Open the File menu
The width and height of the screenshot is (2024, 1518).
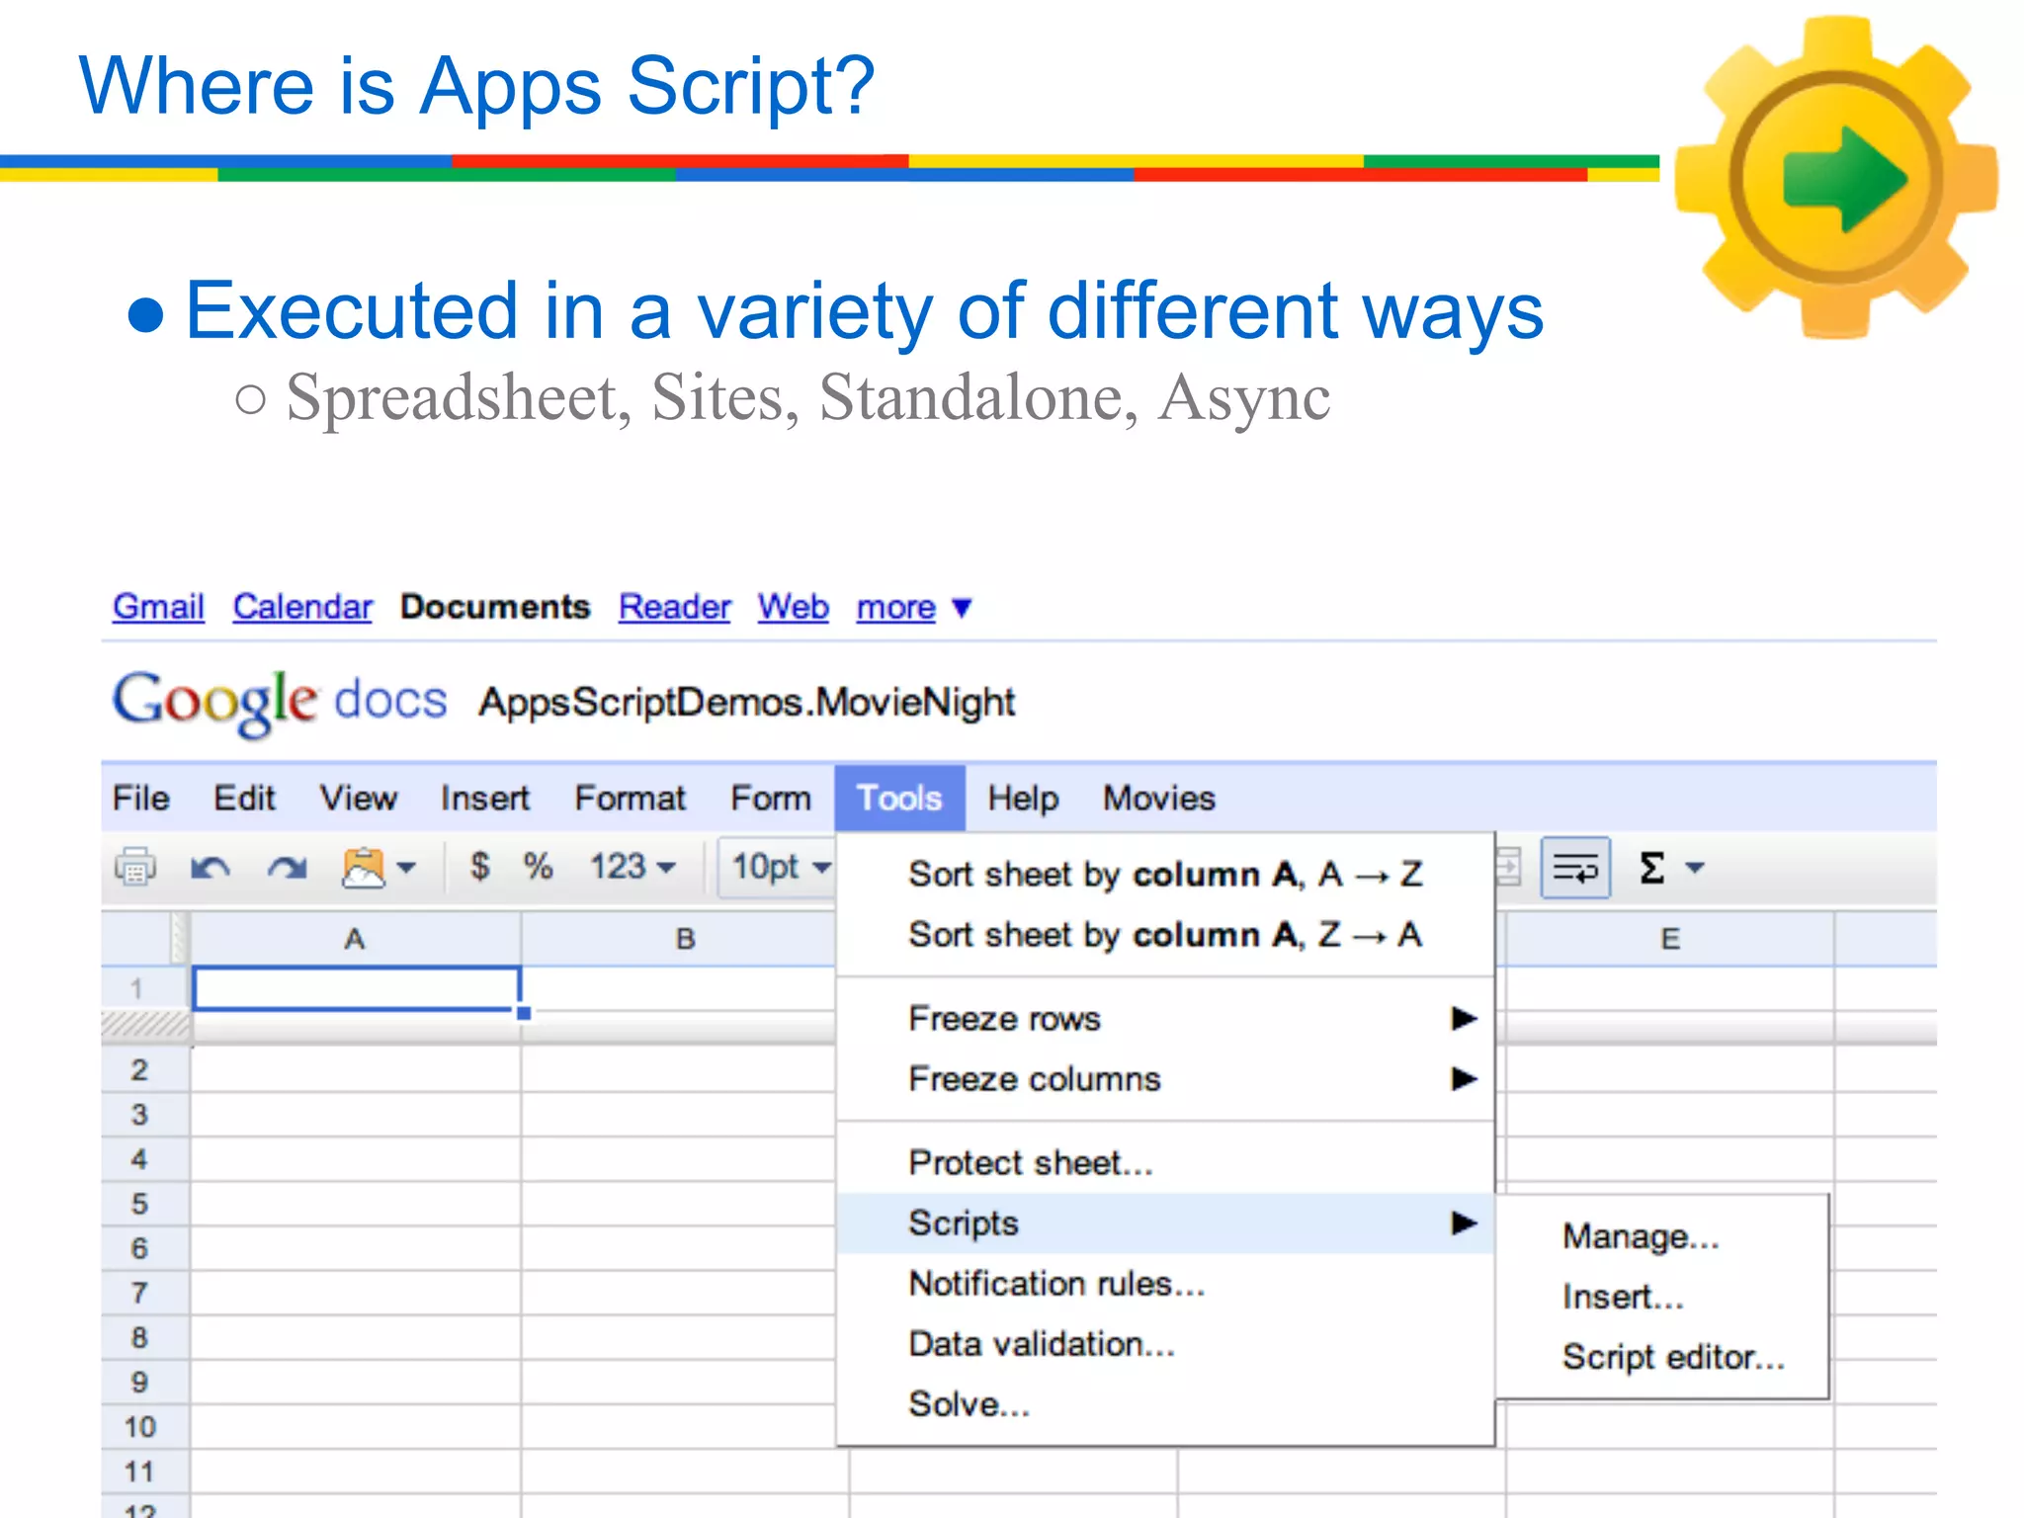coord(141,798)
